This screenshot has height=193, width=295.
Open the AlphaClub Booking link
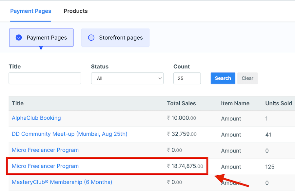click(36, 118)
